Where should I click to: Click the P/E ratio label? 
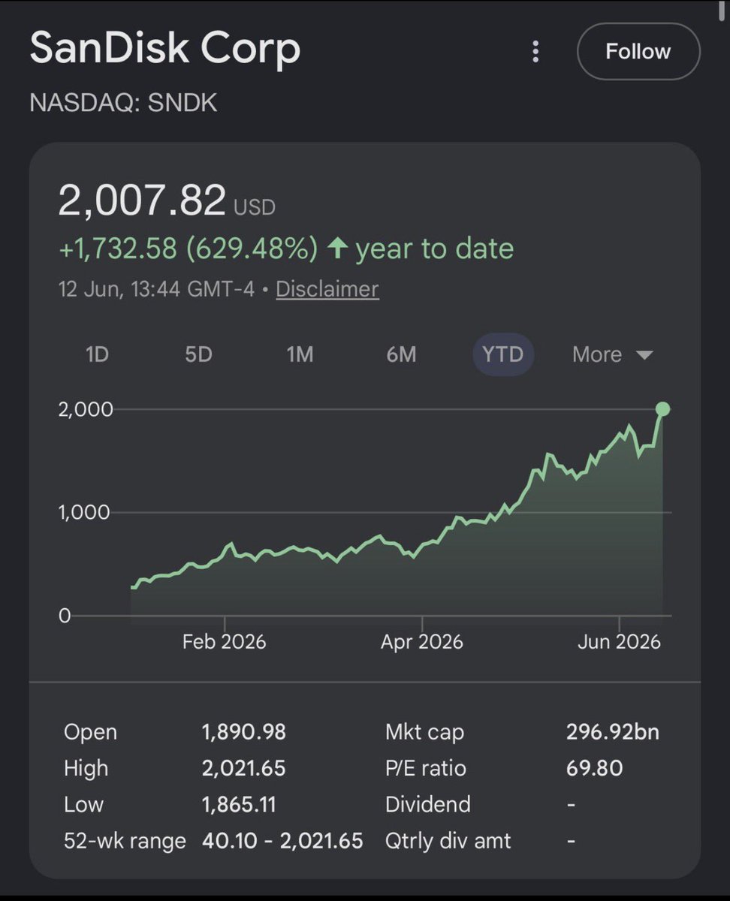coord(426,768)
